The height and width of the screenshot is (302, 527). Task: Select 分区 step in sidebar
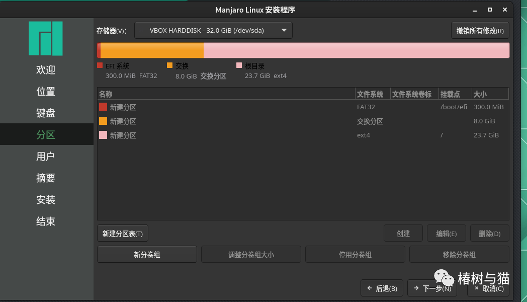(x=47, y=134)
